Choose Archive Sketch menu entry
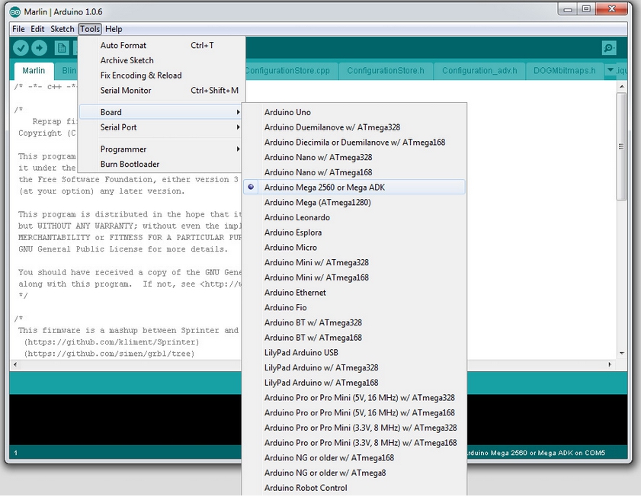 [x=161, y=60]
